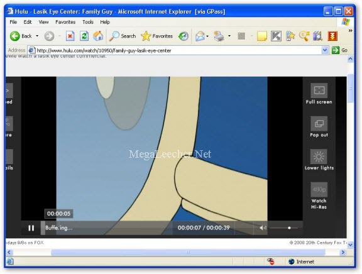Click the History clock icon
This screenshot has width=362, height=274.
[x=184, y=36]
